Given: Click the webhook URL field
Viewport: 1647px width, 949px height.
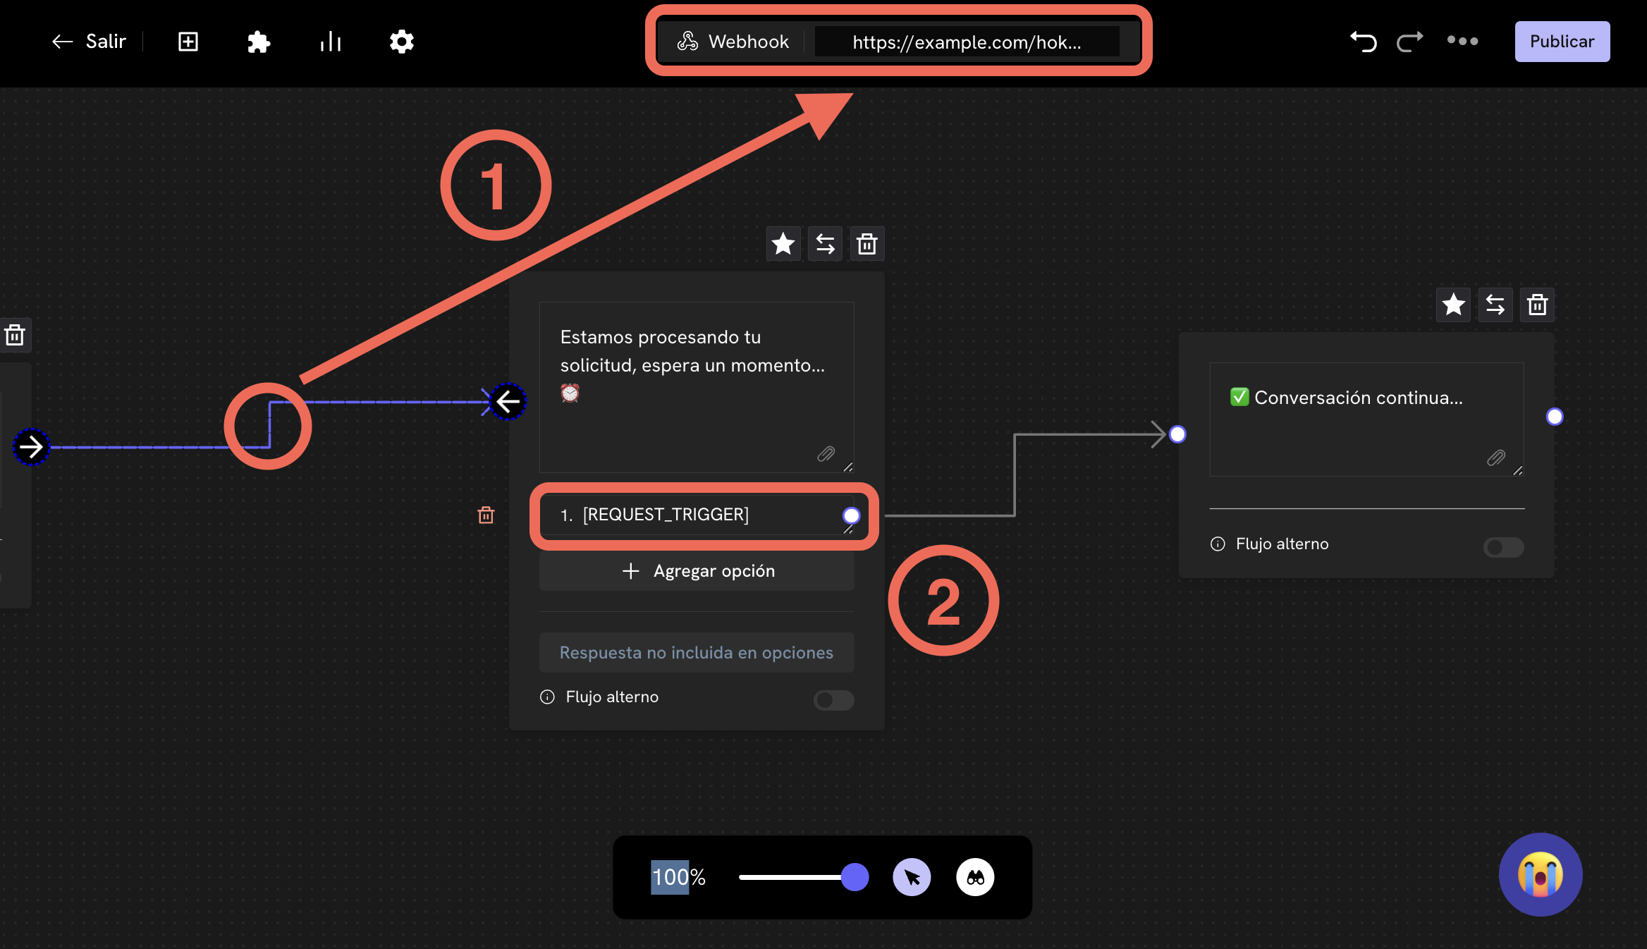Looking at the screenshot, I should 966,42.
